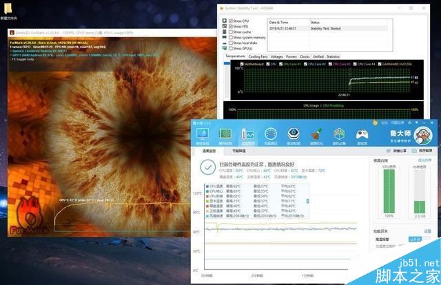Enable the Stress system memory checkbox
Image resolution: width=441 pixels, height=285 pixels.
231,37
